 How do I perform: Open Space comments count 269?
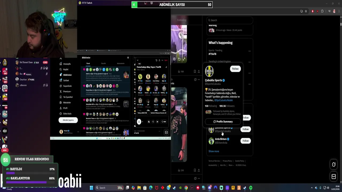164,122
